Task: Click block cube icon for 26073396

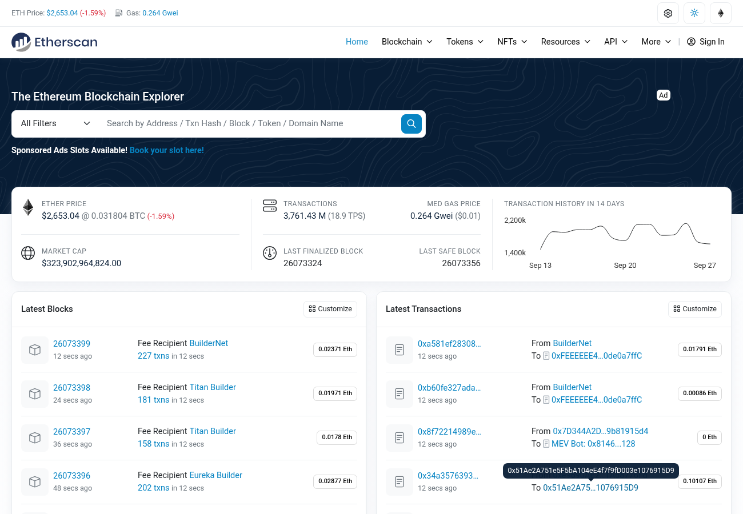Action: coord(35,482)
